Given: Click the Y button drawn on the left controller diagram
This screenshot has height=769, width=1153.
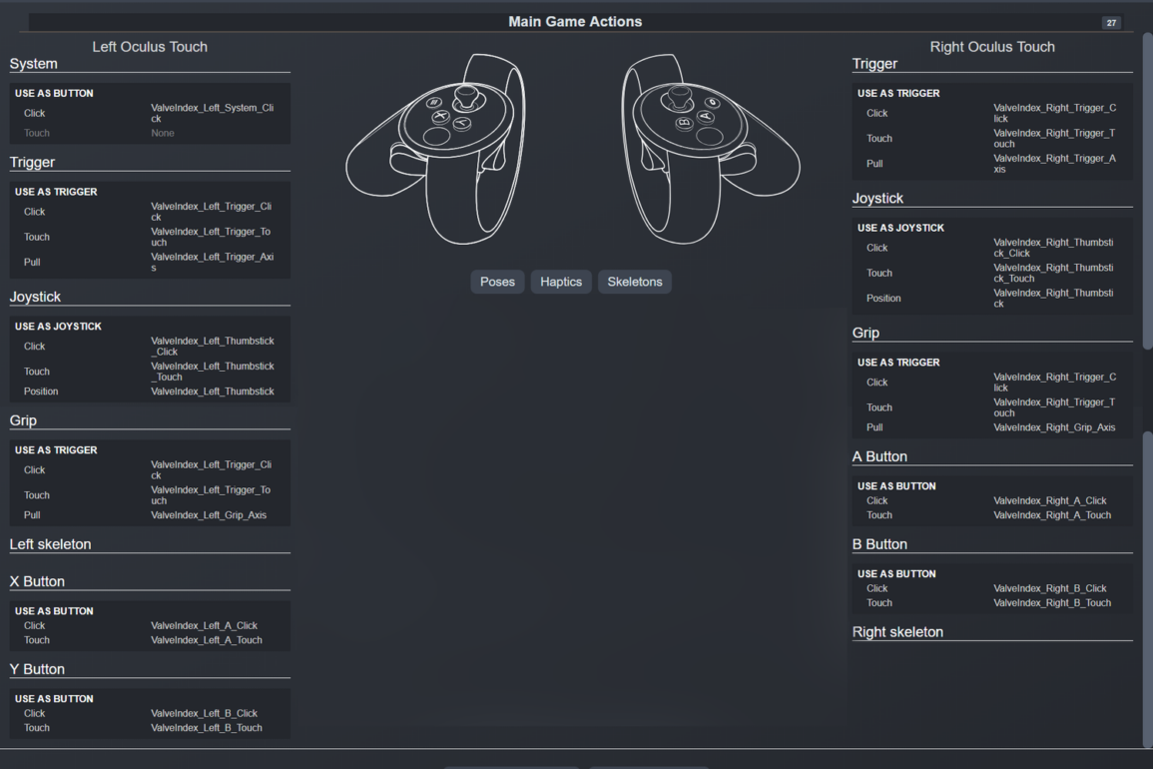Looking at the screenshot, I should [461, 124].
